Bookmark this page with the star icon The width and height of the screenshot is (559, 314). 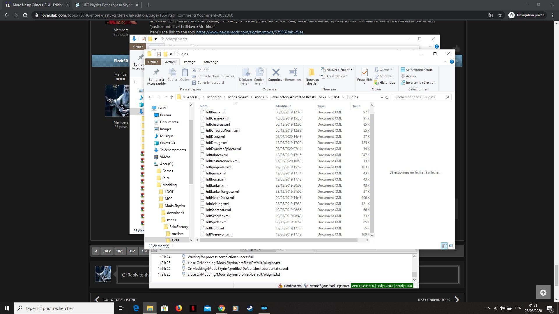(x=500, y=15)
